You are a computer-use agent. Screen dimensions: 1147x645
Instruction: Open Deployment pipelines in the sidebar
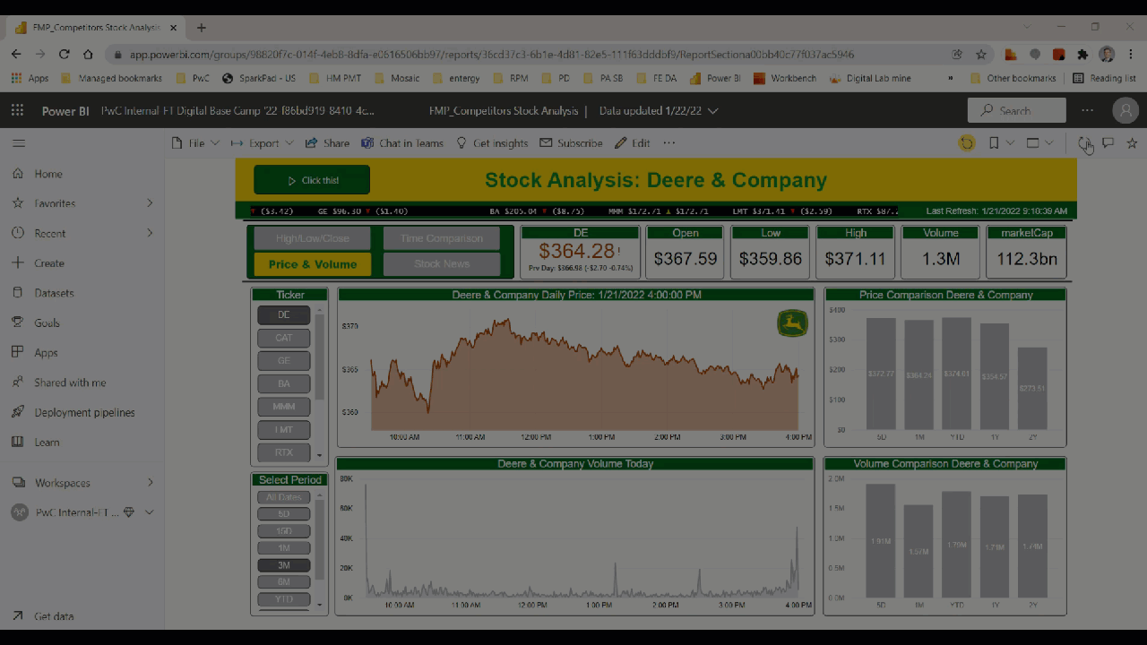[x=84, y=413]
